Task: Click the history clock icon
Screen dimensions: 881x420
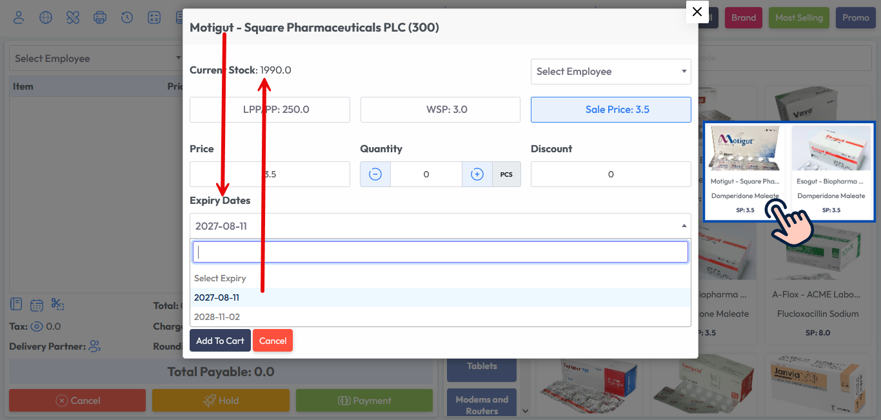Action: (127, 17)
